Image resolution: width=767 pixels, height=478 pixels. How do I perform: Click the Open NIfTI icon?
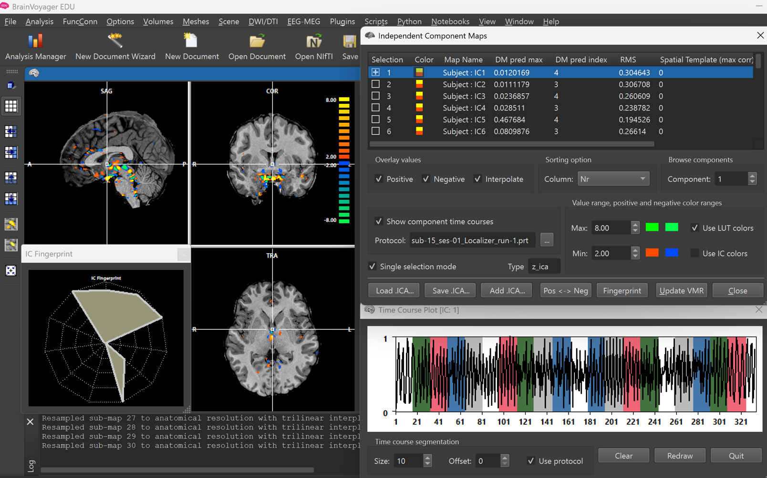click(x=313, y=42)
